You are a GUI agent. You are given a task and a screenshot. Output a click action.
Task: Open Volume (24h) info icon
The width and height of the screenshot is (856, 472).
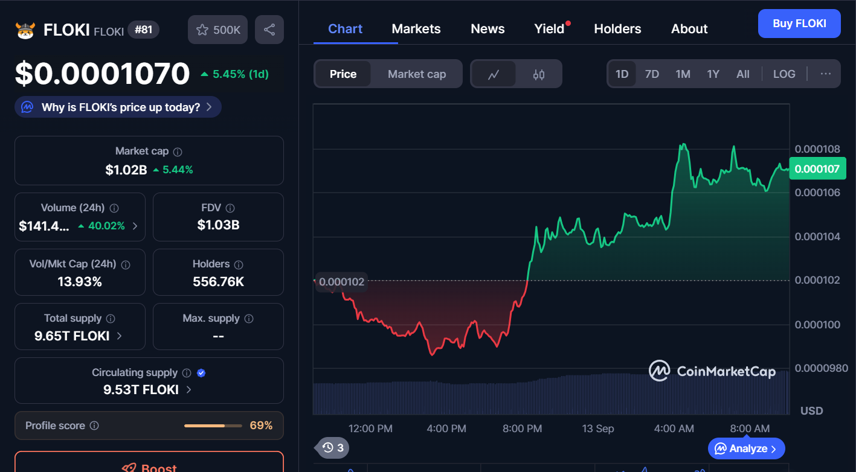coord(114,208)
